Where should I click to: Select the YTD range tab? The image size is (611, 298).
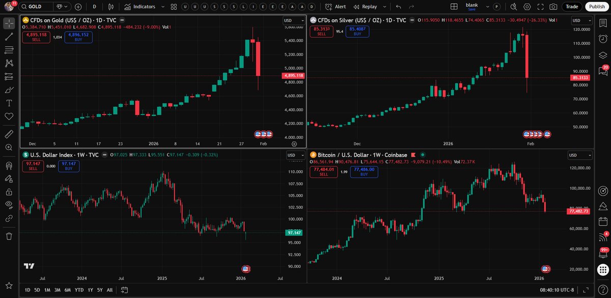[79, 289]
